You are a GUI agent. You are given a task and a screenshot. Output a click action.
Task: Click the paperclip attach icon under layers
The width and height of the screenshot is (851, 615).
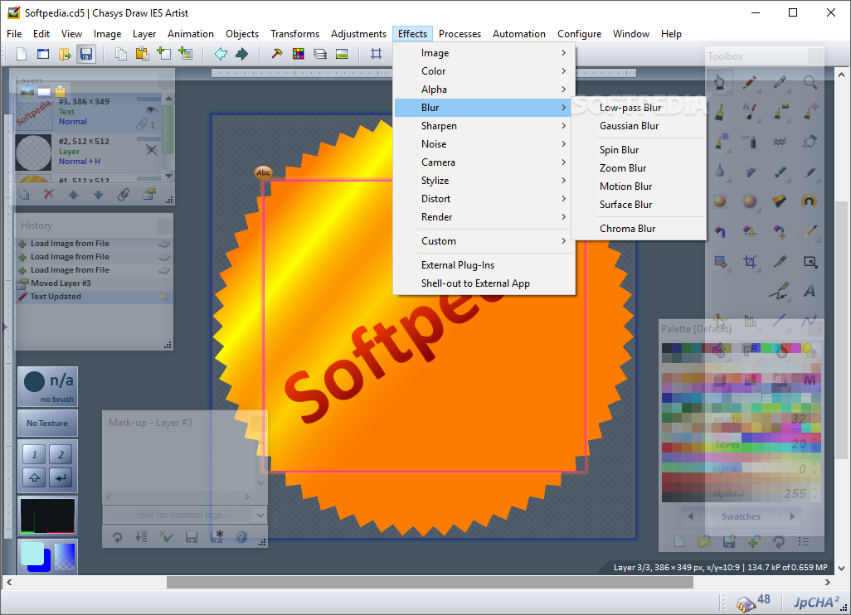pos(124,194)
